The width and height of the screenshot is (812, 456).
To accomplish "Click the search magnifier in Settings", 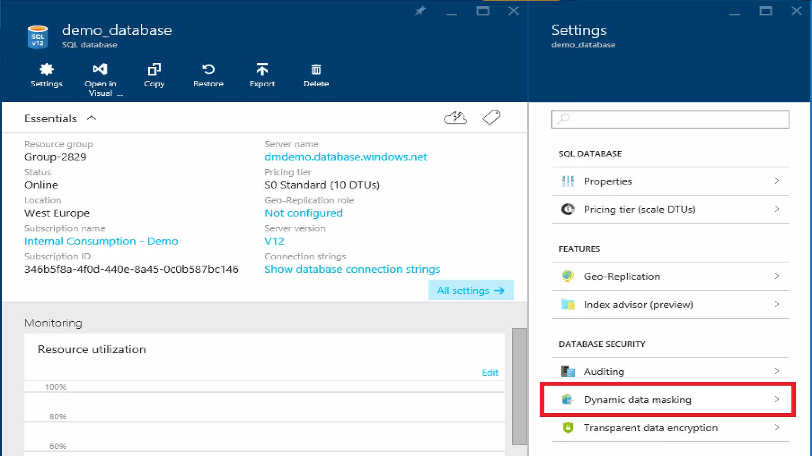I will tap(563, 119).
